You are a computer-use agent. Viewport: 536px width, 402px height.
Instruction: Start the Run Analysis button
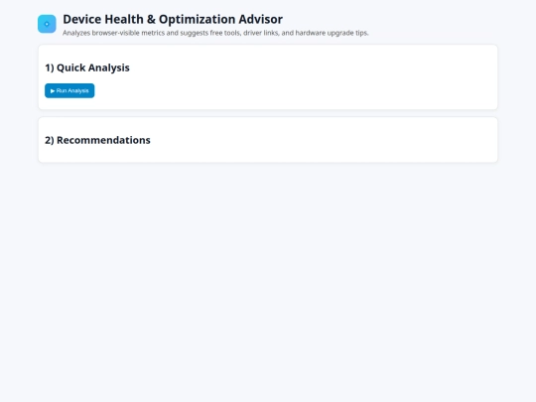point(69,90)
